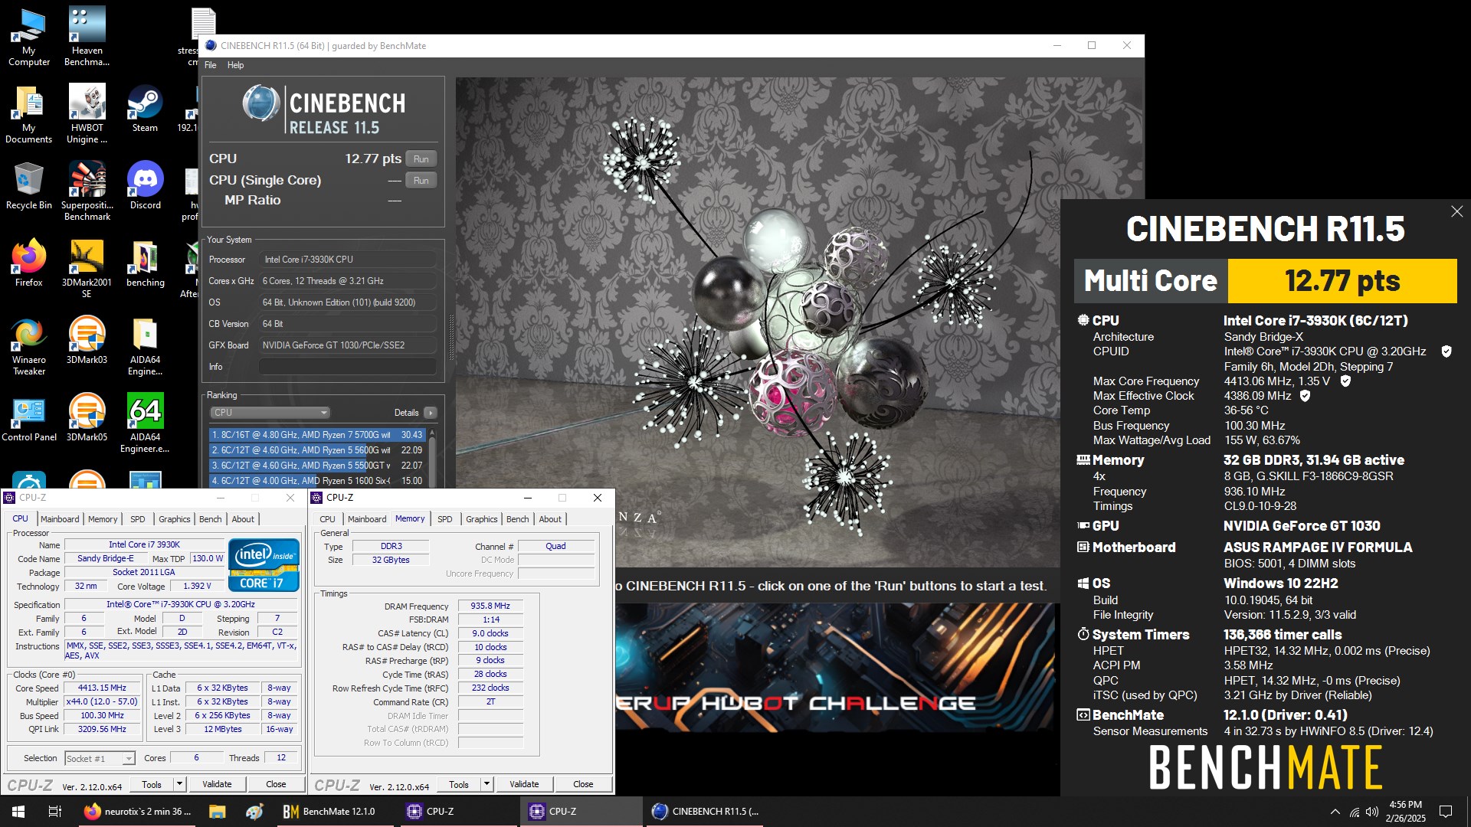
Task: Open the HWBOT Unigine desktop icon
Action: [87, 113]
